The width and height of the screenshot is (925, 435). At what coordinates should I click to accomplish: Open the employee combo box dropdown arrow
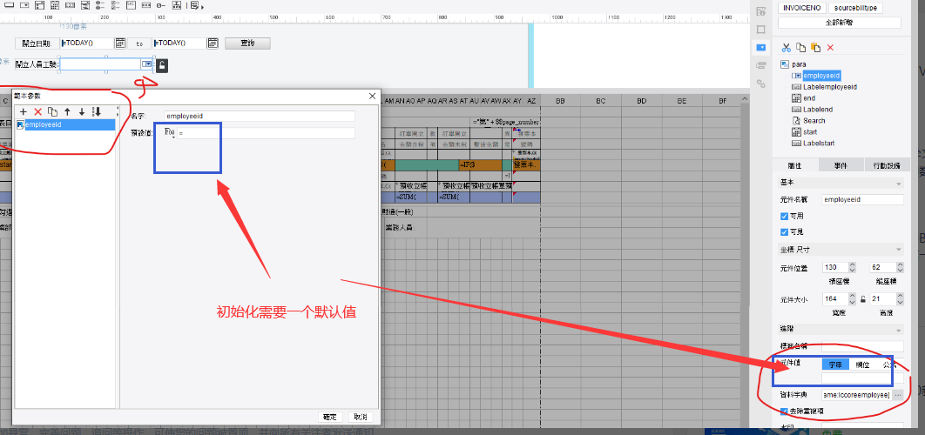147,64
